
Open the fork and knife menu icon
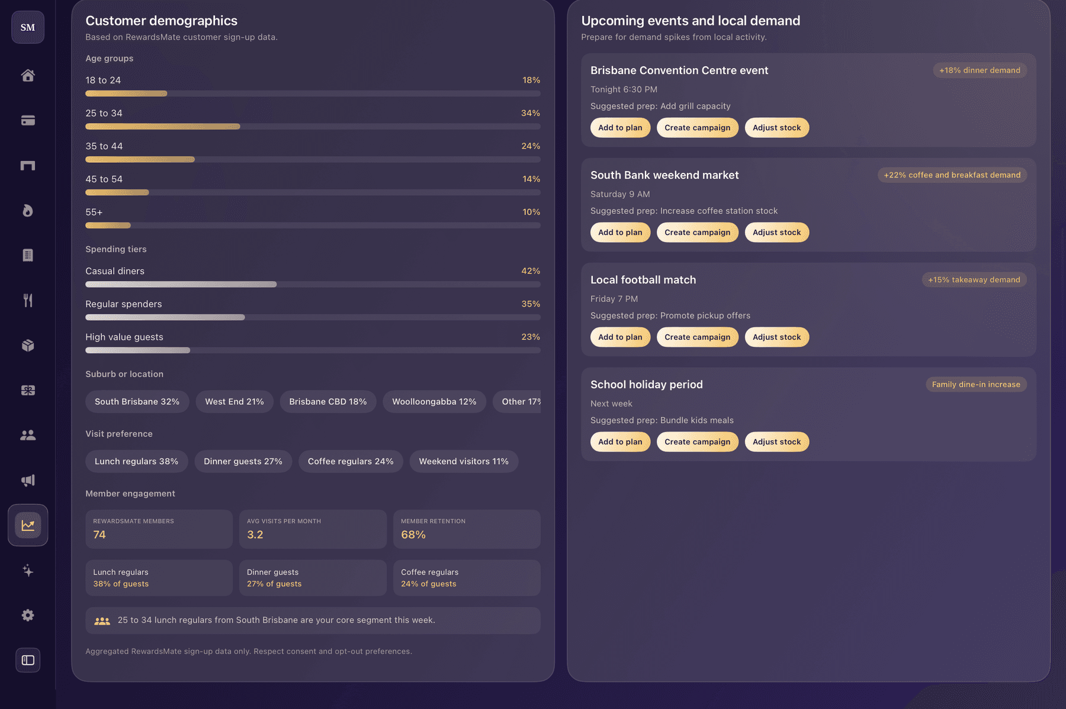click(x=28, y=301)
